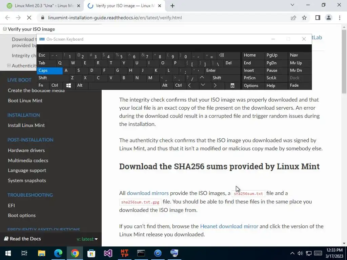Open the Chrome three-dot menu

(x=340, y=18)
